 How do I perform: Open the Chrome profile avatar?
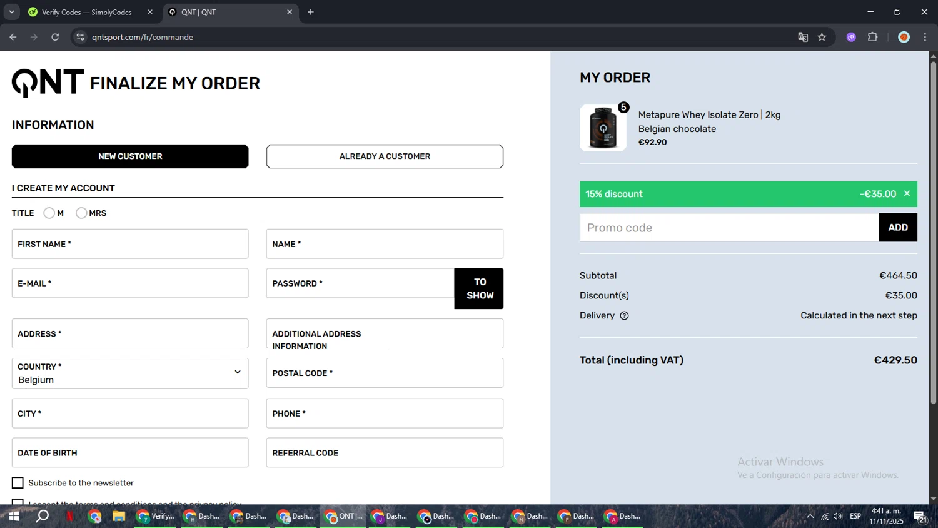(904, 37)
